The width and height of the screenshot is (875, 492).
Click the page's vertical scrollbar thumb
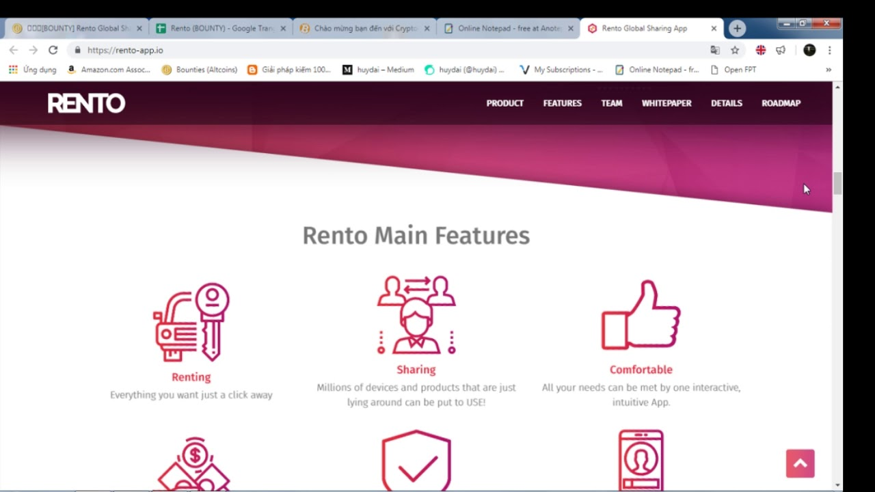(x=837, y=184)
